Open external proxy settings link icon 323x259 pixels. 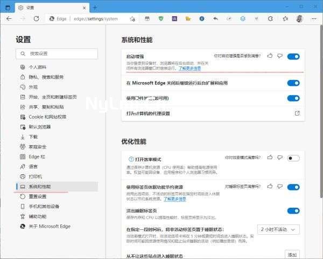click(x=297, y=113)
